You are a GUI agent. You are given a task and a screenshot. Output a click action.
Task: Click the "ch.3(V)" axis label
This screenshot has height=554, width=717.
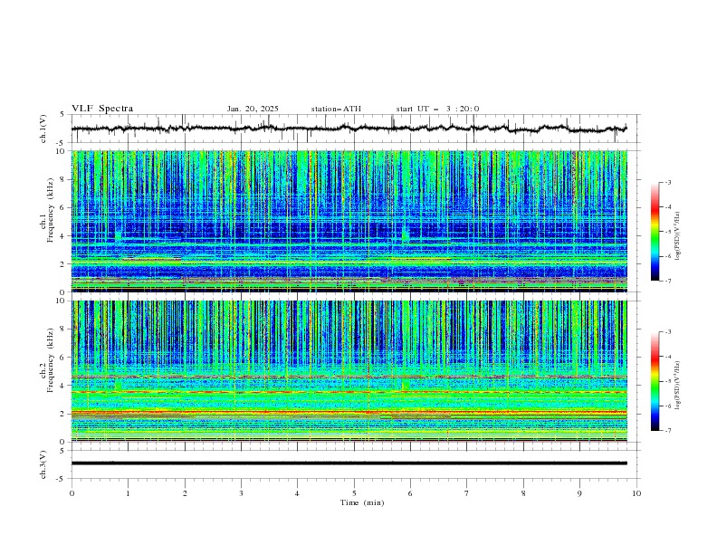(43, 464)
